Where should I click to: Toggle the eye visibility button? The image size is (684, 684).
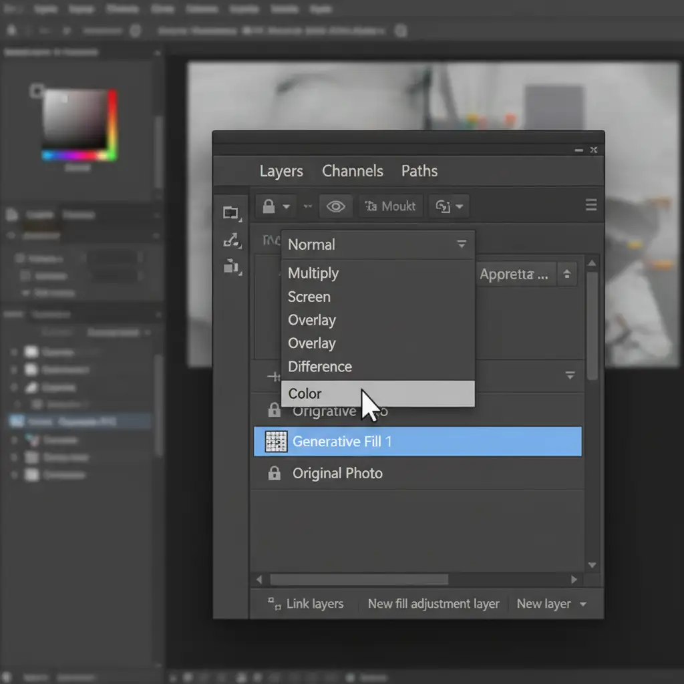335,206
